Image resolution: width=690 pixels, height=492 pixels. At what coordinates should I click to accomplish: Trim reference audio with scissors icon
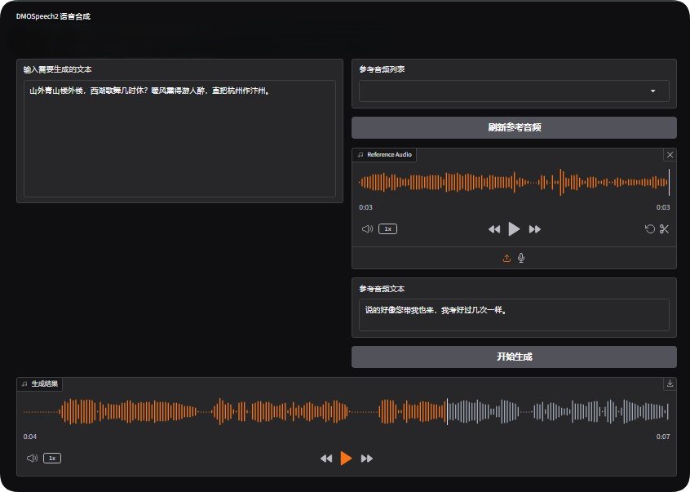[665, 229]
